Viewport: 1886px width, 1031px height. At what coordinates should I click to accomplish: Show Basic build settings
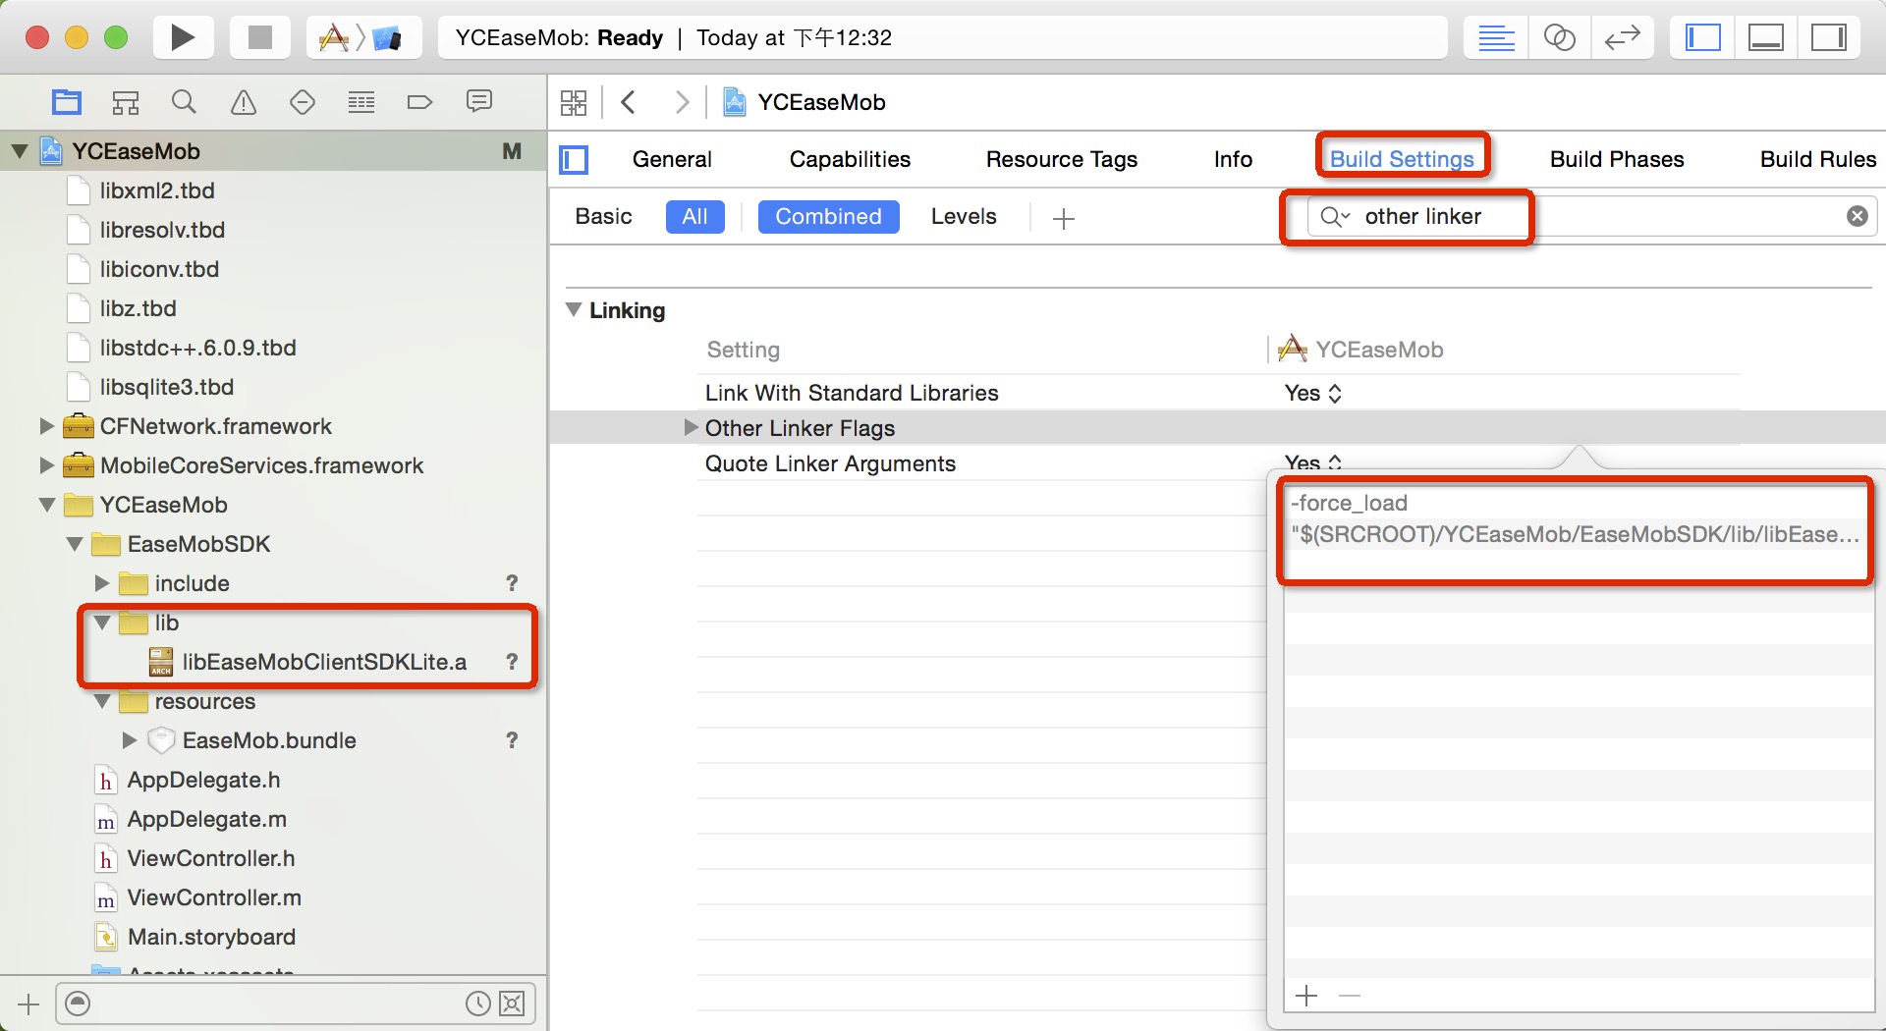[603, 216]
